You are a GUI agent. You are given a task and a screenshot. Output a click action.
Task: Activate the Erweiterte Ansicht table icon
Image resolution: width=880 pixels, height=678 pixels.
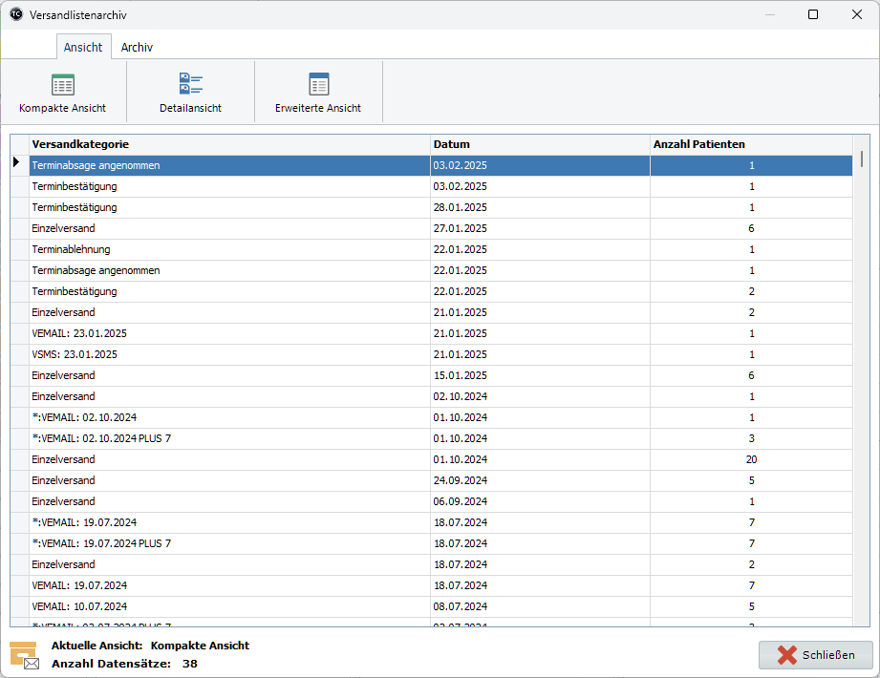click(x=318, y=84)
